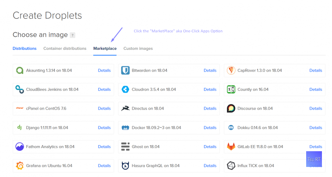
Task: Open the Container distributions tab
Action: [65, 49]
